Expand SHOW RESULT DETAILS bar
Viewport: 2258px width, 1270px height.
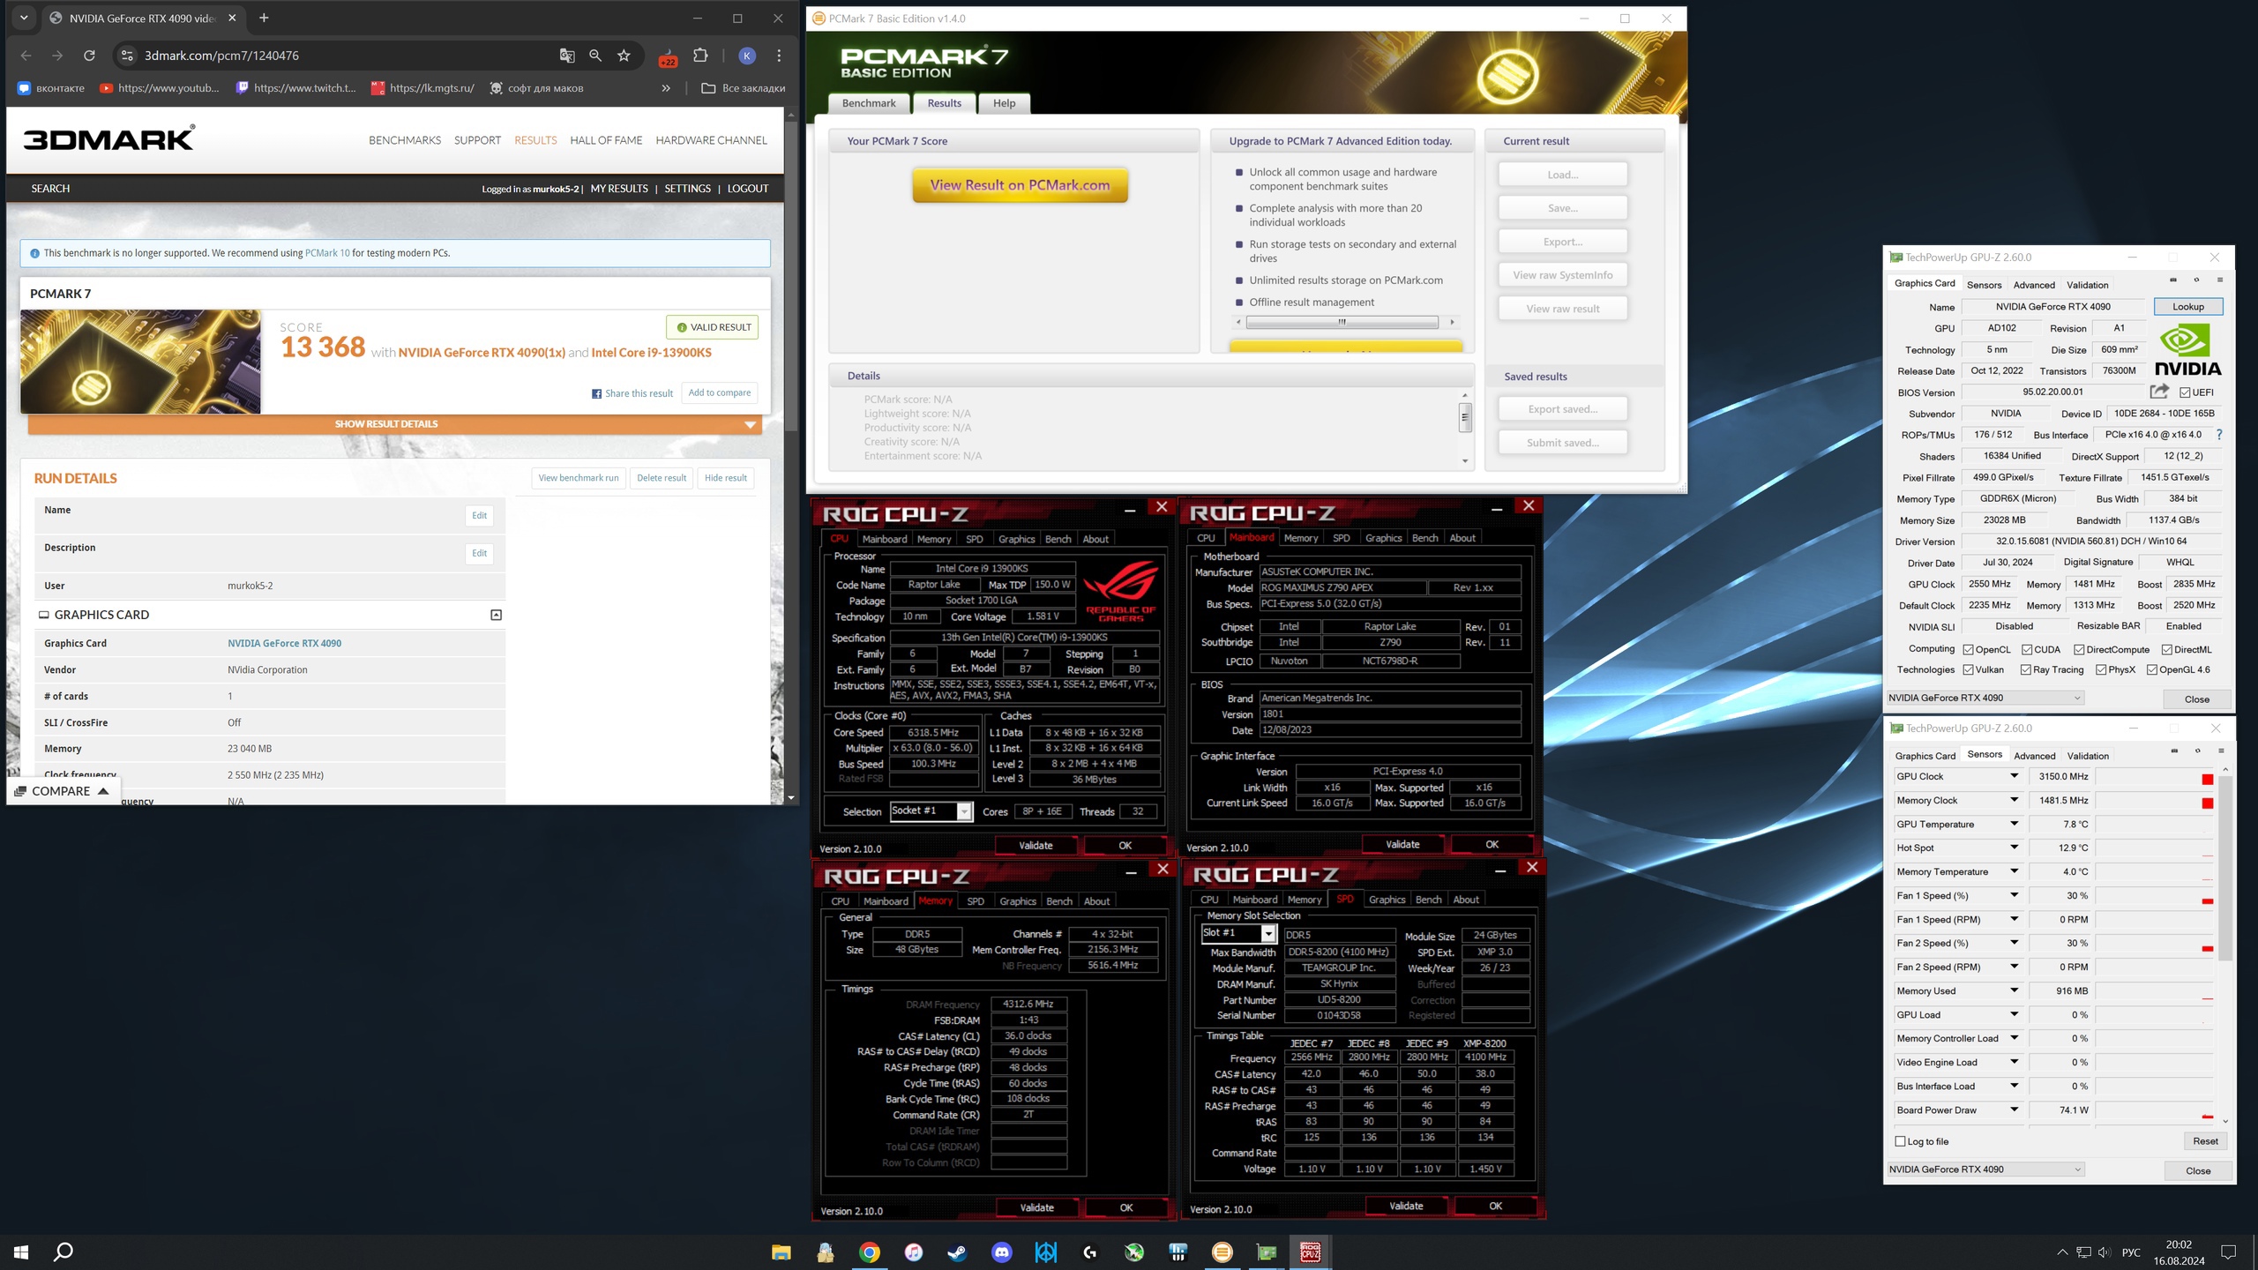click(x=395, y=424)
